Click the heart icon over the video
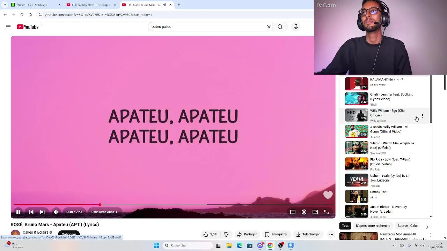Viewport: 447px width, 251px height. click(328, 195)
